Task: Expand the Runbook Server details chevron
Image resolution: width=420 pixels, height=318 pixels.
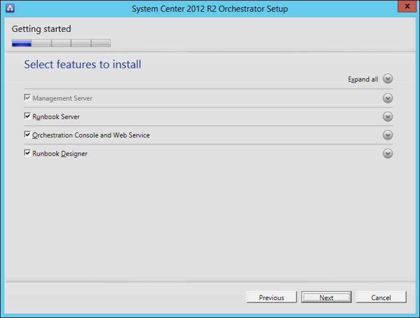Action: pos(388,117)
